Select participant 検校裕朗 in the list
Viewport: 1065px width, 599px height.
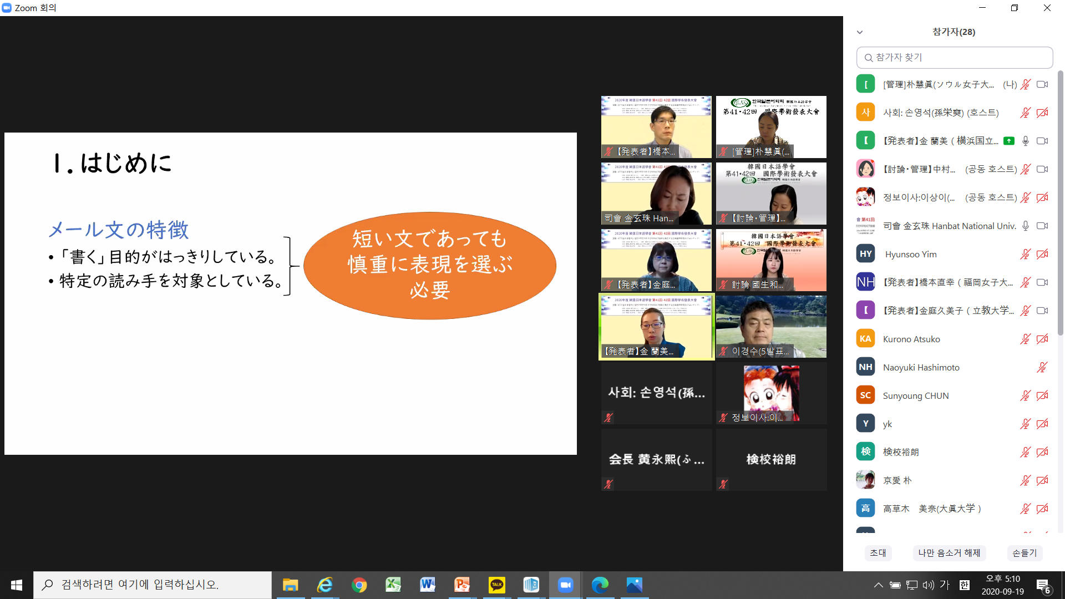pyautogui.click(x=901, y=452)
